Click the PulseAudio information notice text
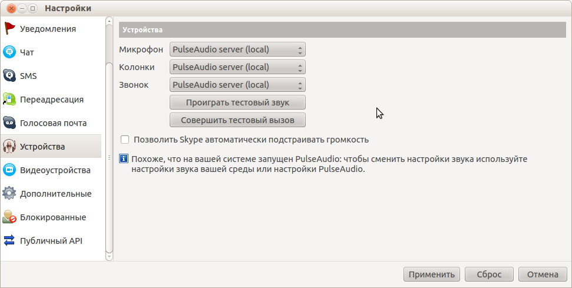The height and width of the screenshot is (288, 572). pyautogui.click(x=329, y=164)
